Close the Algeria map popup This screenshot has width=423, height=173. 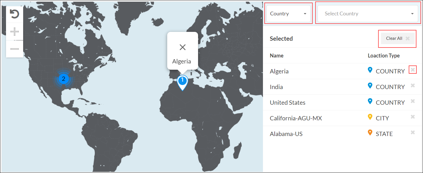pyautogui.click(x=182, y=47)
